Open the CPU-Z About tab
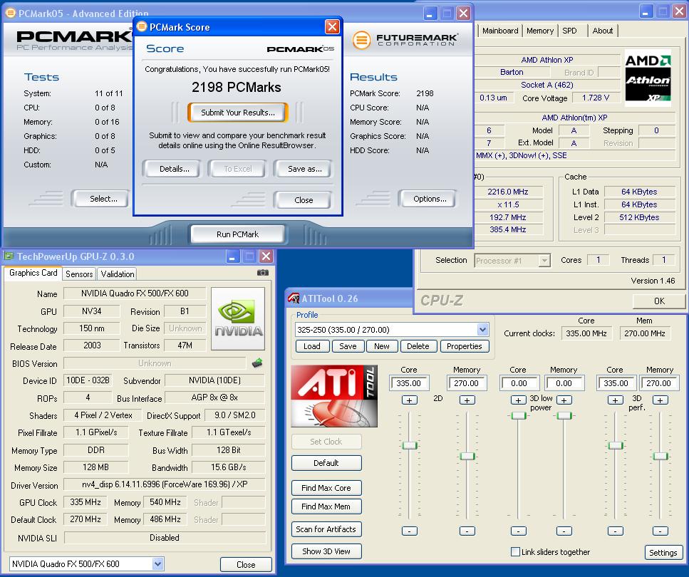689x577 pixels. (x=603, y=31)
